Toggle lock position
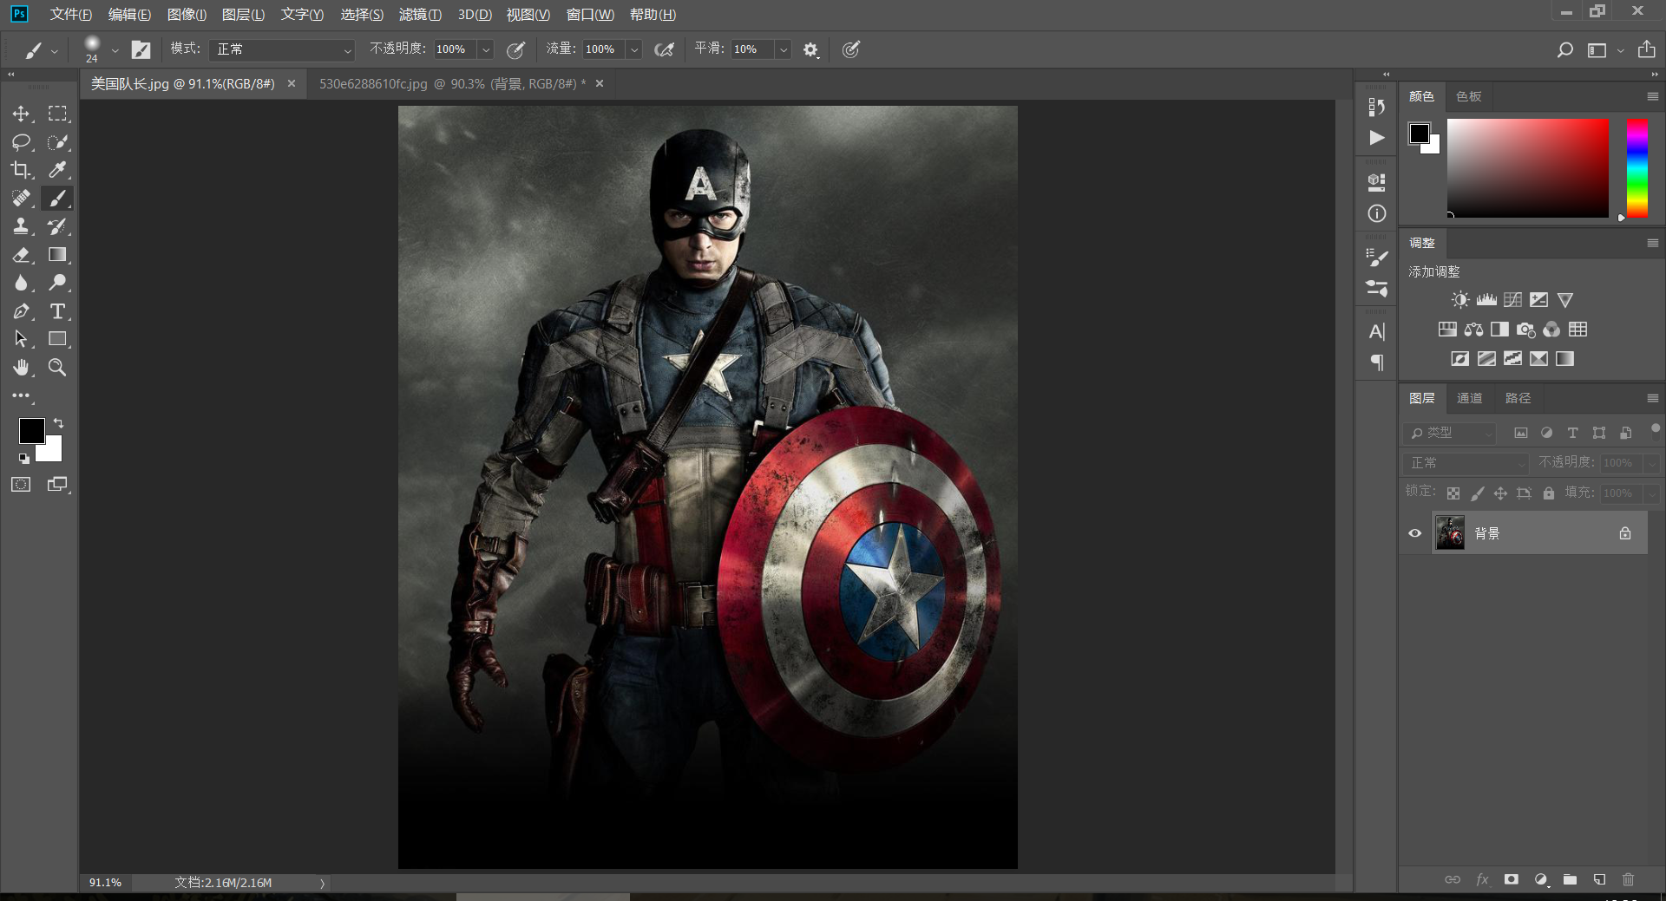The height and width of the screenshot is (901, 1666). [x=1500, y=493]
